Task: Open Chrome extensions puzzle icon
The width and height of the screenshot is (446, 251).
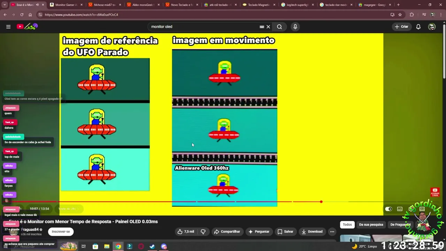Action: click(x=412, y=15)
